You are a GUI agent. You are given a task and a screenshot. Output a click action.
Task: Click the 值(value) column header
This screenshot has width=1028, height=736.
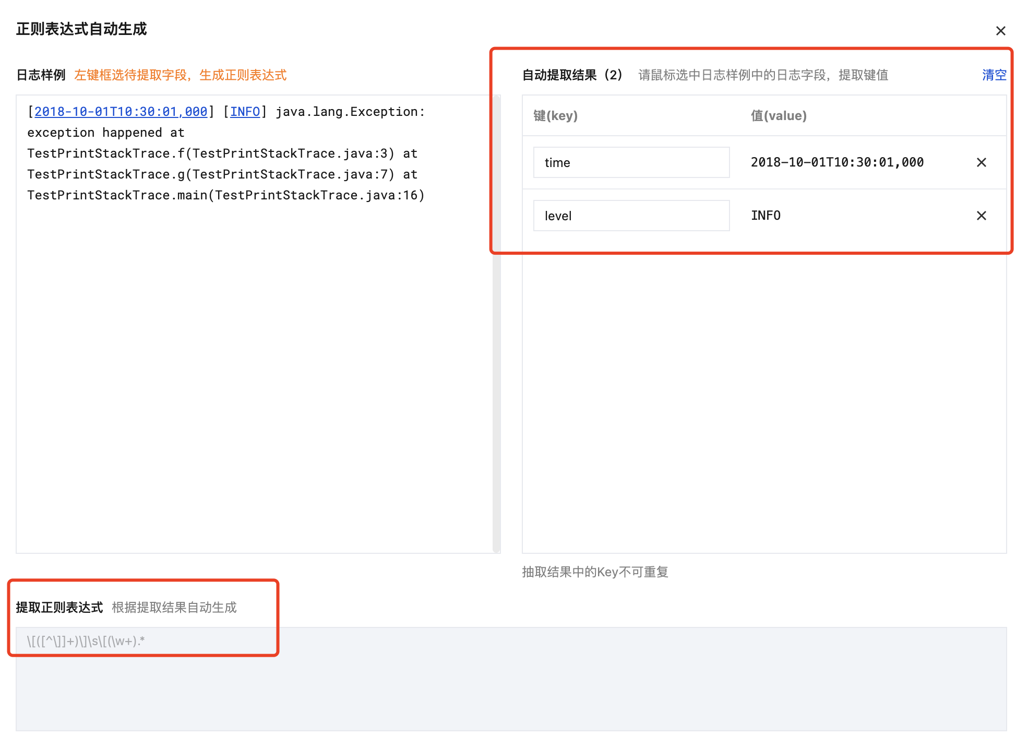click(778, 116)
